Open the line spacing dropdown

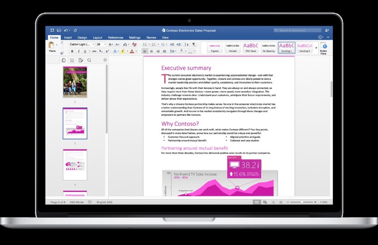[173, 51]
